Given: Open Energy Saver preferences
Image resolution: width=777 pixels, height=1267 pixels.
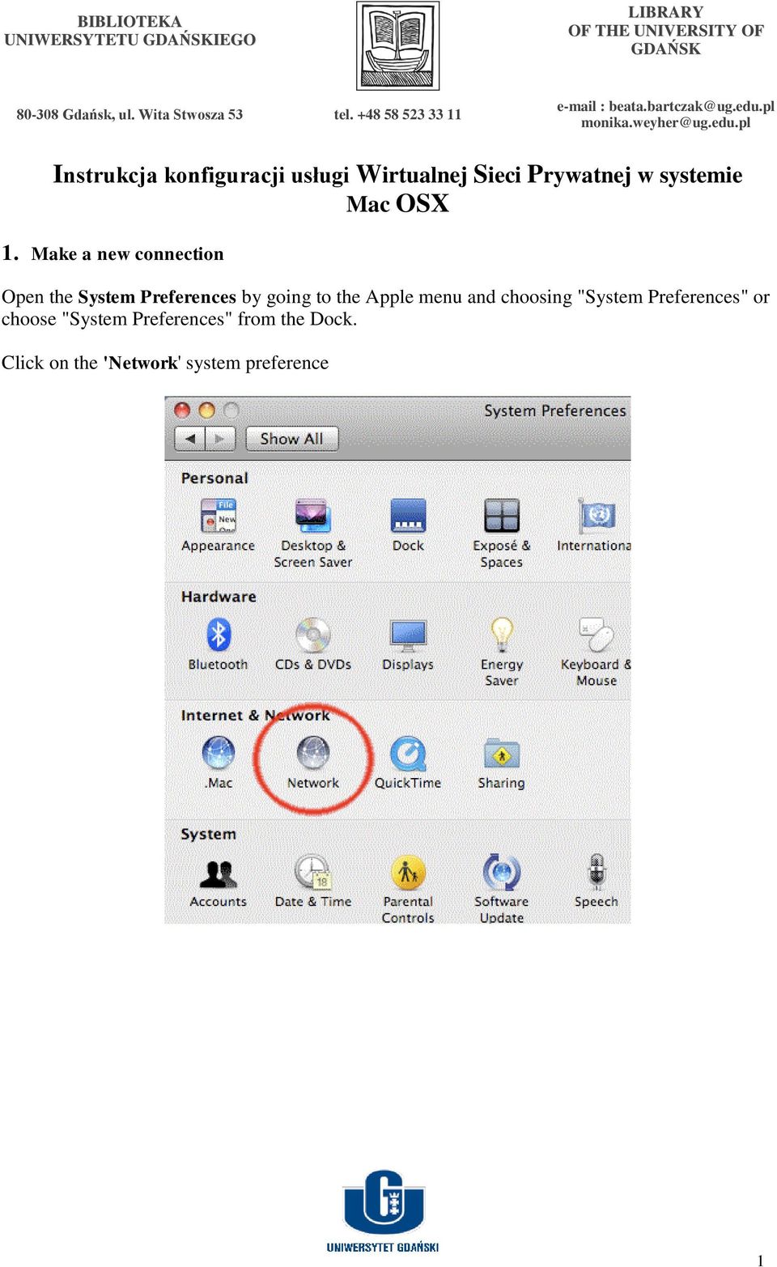Looking at the screenshot, I should coord(502,652).
